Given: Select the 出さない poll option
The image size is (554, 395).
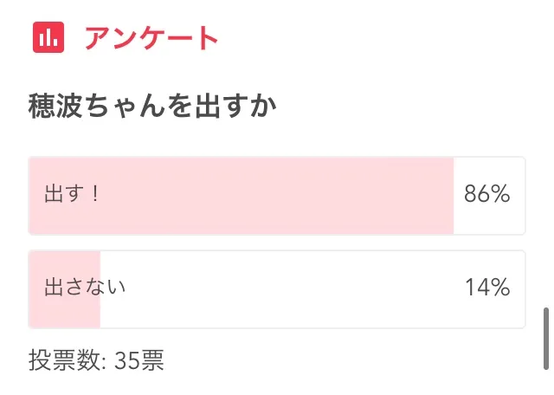Looking at the screenshot, I should (276, 288).
